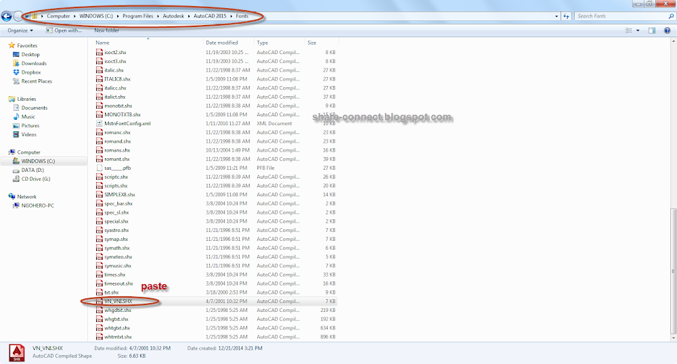Click the Change your view icon
Image resolution: width=677 pixels, height=364 pixels.
(629, 30)
